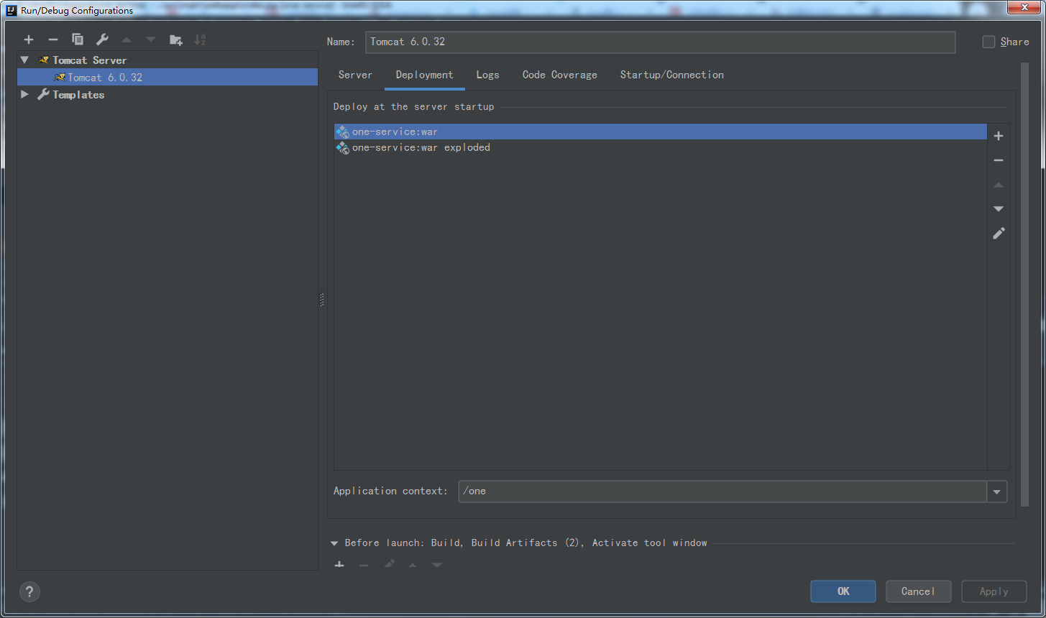The width and height of the screenshot is (1046, 618).
Task: Edit the selected deployment artifact
Action: [x=999, y=234]
